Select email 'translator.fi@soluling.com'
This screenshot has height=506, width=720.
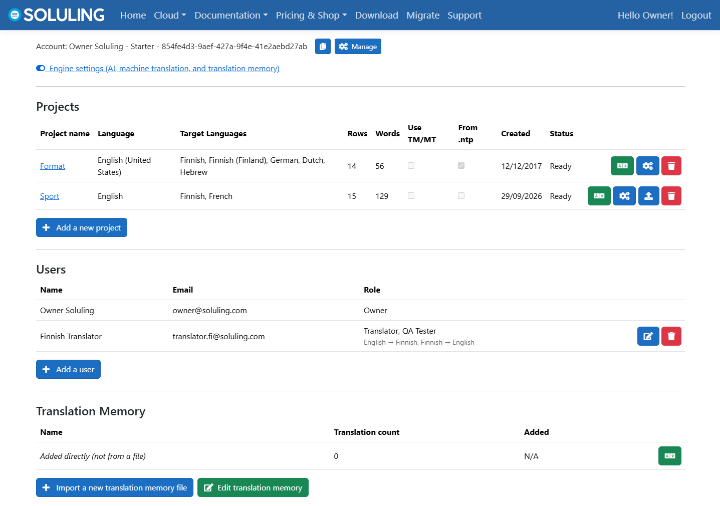218,336
